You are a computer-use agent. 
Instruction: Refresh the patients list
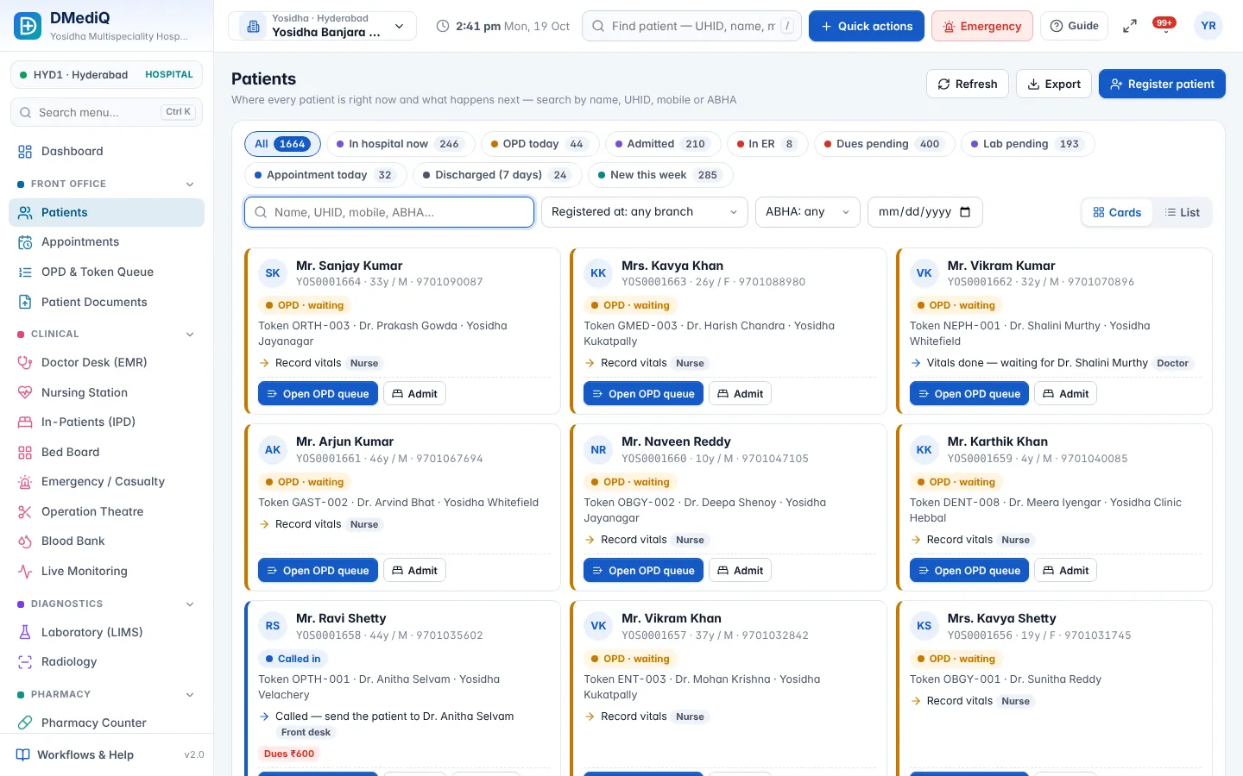pyautogui.click(x=968, y=84)
